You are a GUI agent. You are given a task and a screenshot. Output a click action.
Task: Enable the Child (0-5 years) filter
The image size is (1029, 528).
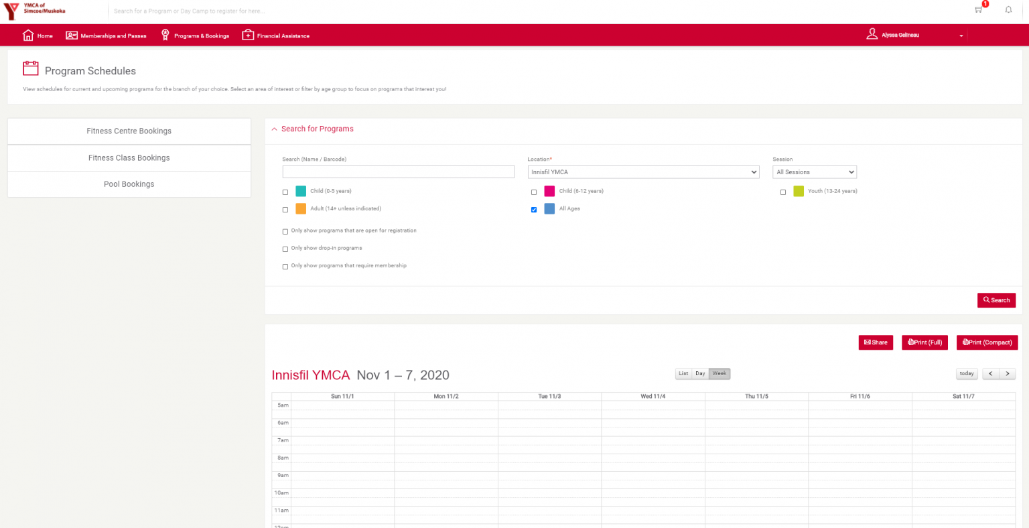tap(285, 192)
